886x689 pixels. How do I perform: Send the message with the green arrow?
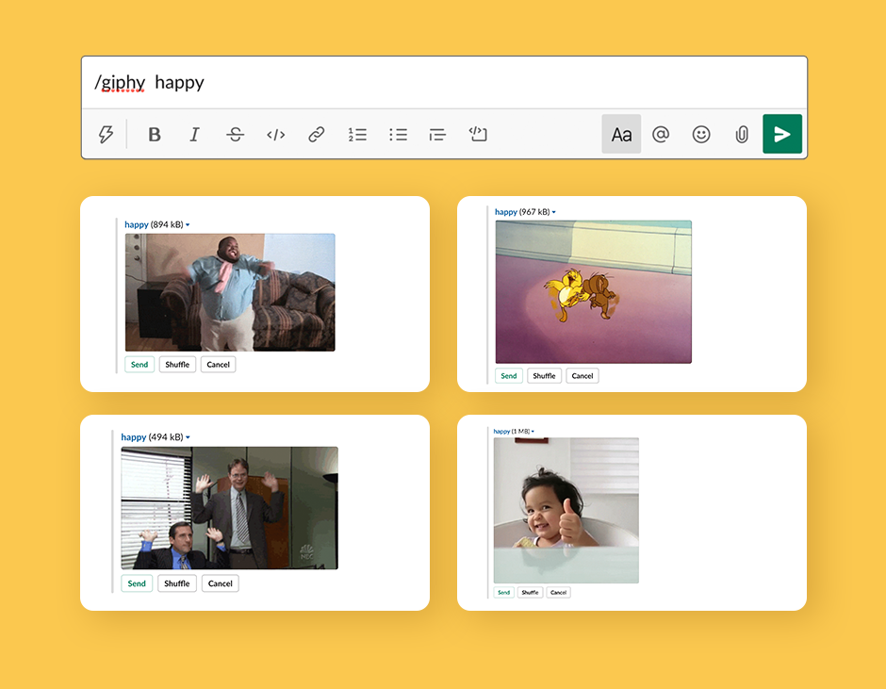pyautogui.click(x=782, y=134)
